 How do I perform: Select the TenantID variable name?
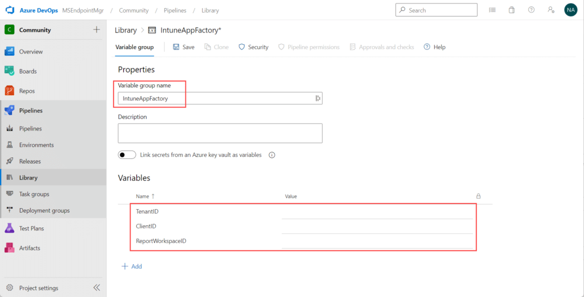(147, 211)
